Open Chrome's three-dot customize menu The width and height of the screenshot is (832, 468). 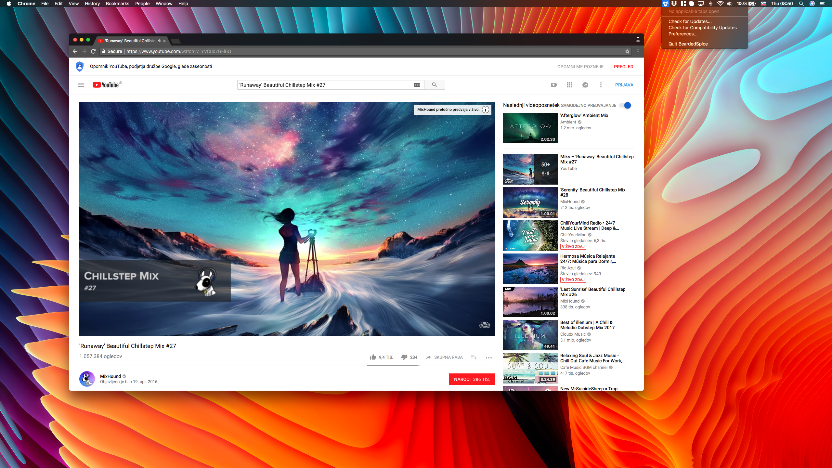coord(638,51)
